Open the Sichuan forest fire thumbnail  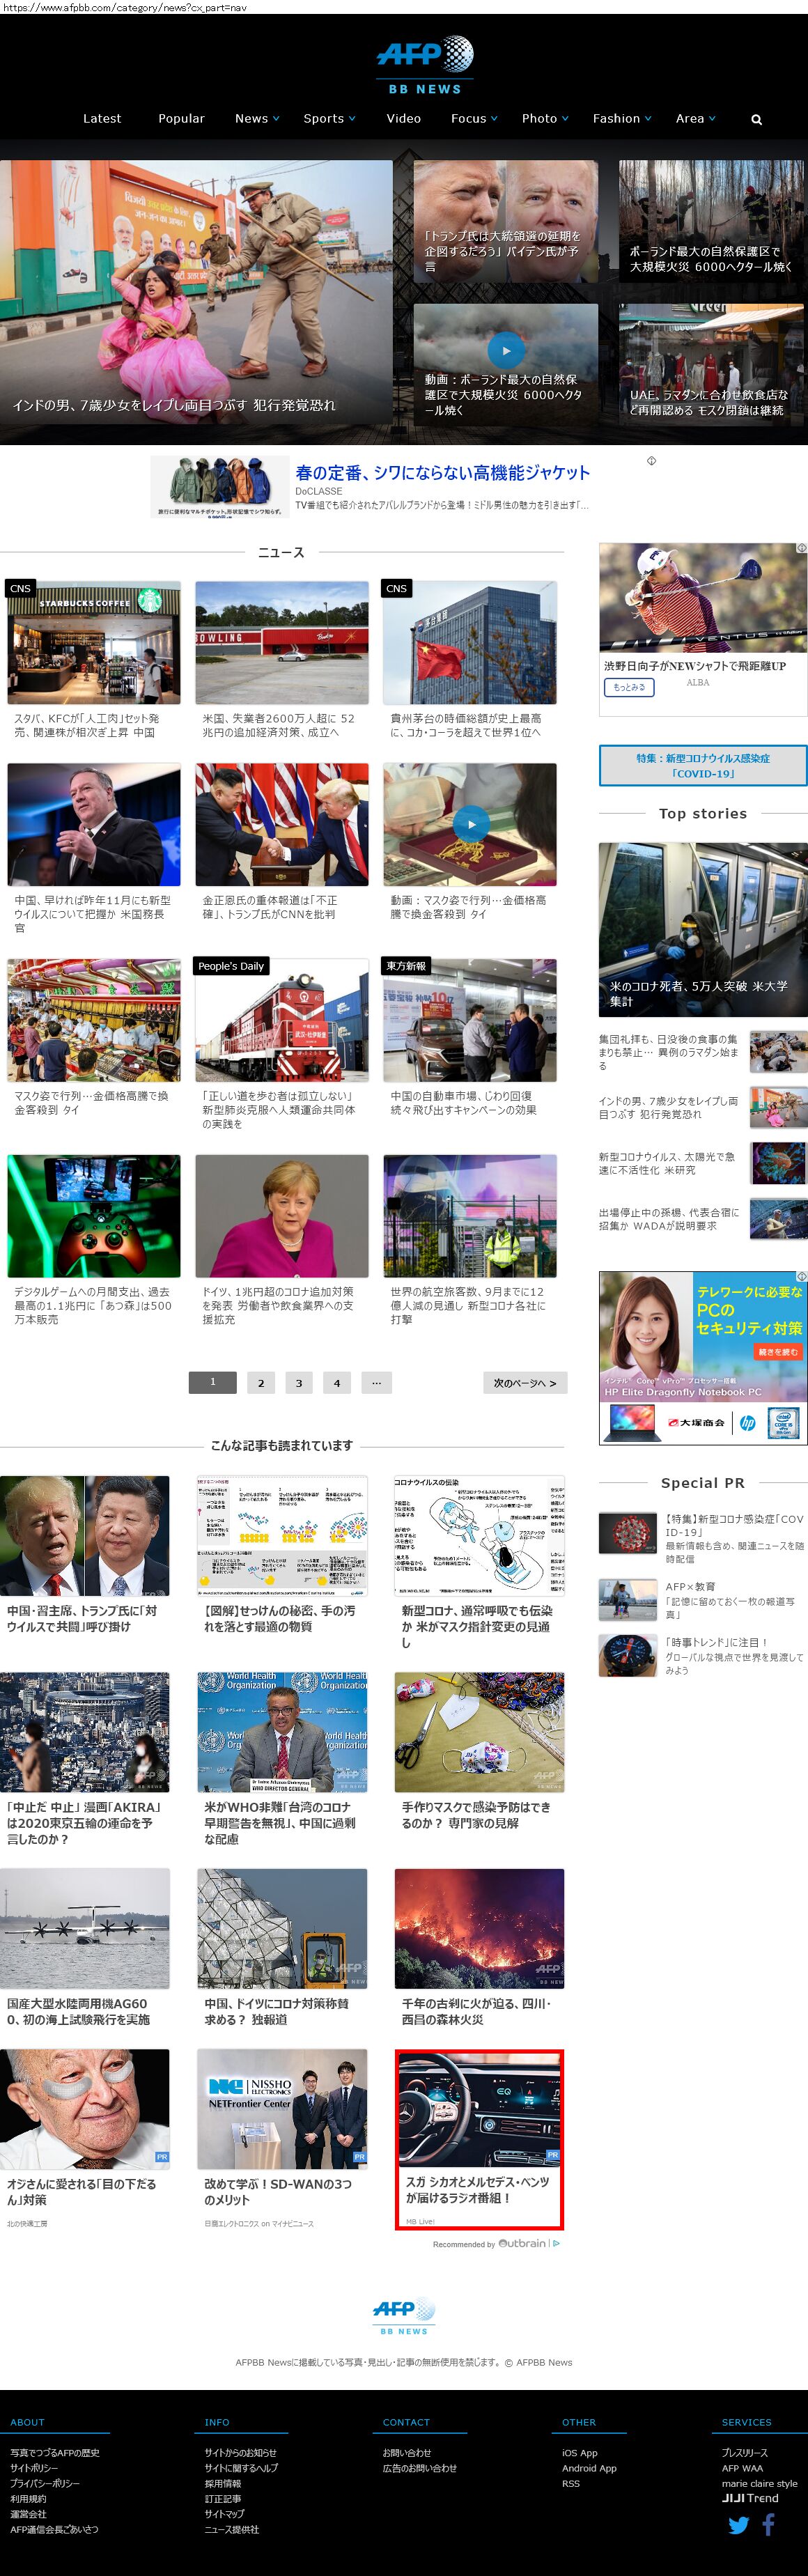(479, 1928)
